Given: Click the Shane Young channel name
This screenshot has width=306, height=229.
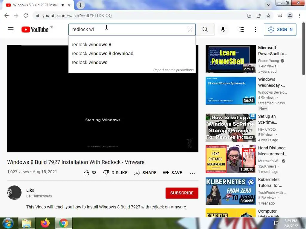Looking at the screenshot, I should (x=269, y=61).
